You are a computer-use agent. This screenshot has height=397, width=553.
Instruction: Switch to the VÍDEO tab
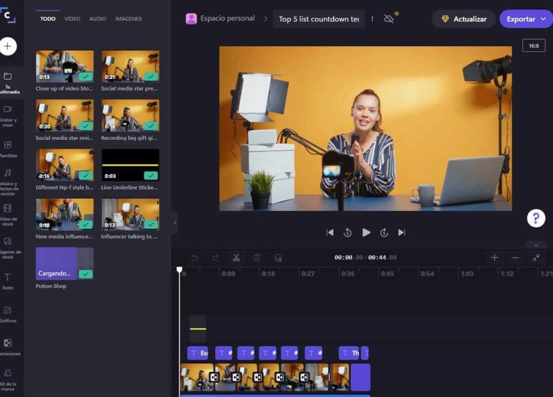point(72,19)
